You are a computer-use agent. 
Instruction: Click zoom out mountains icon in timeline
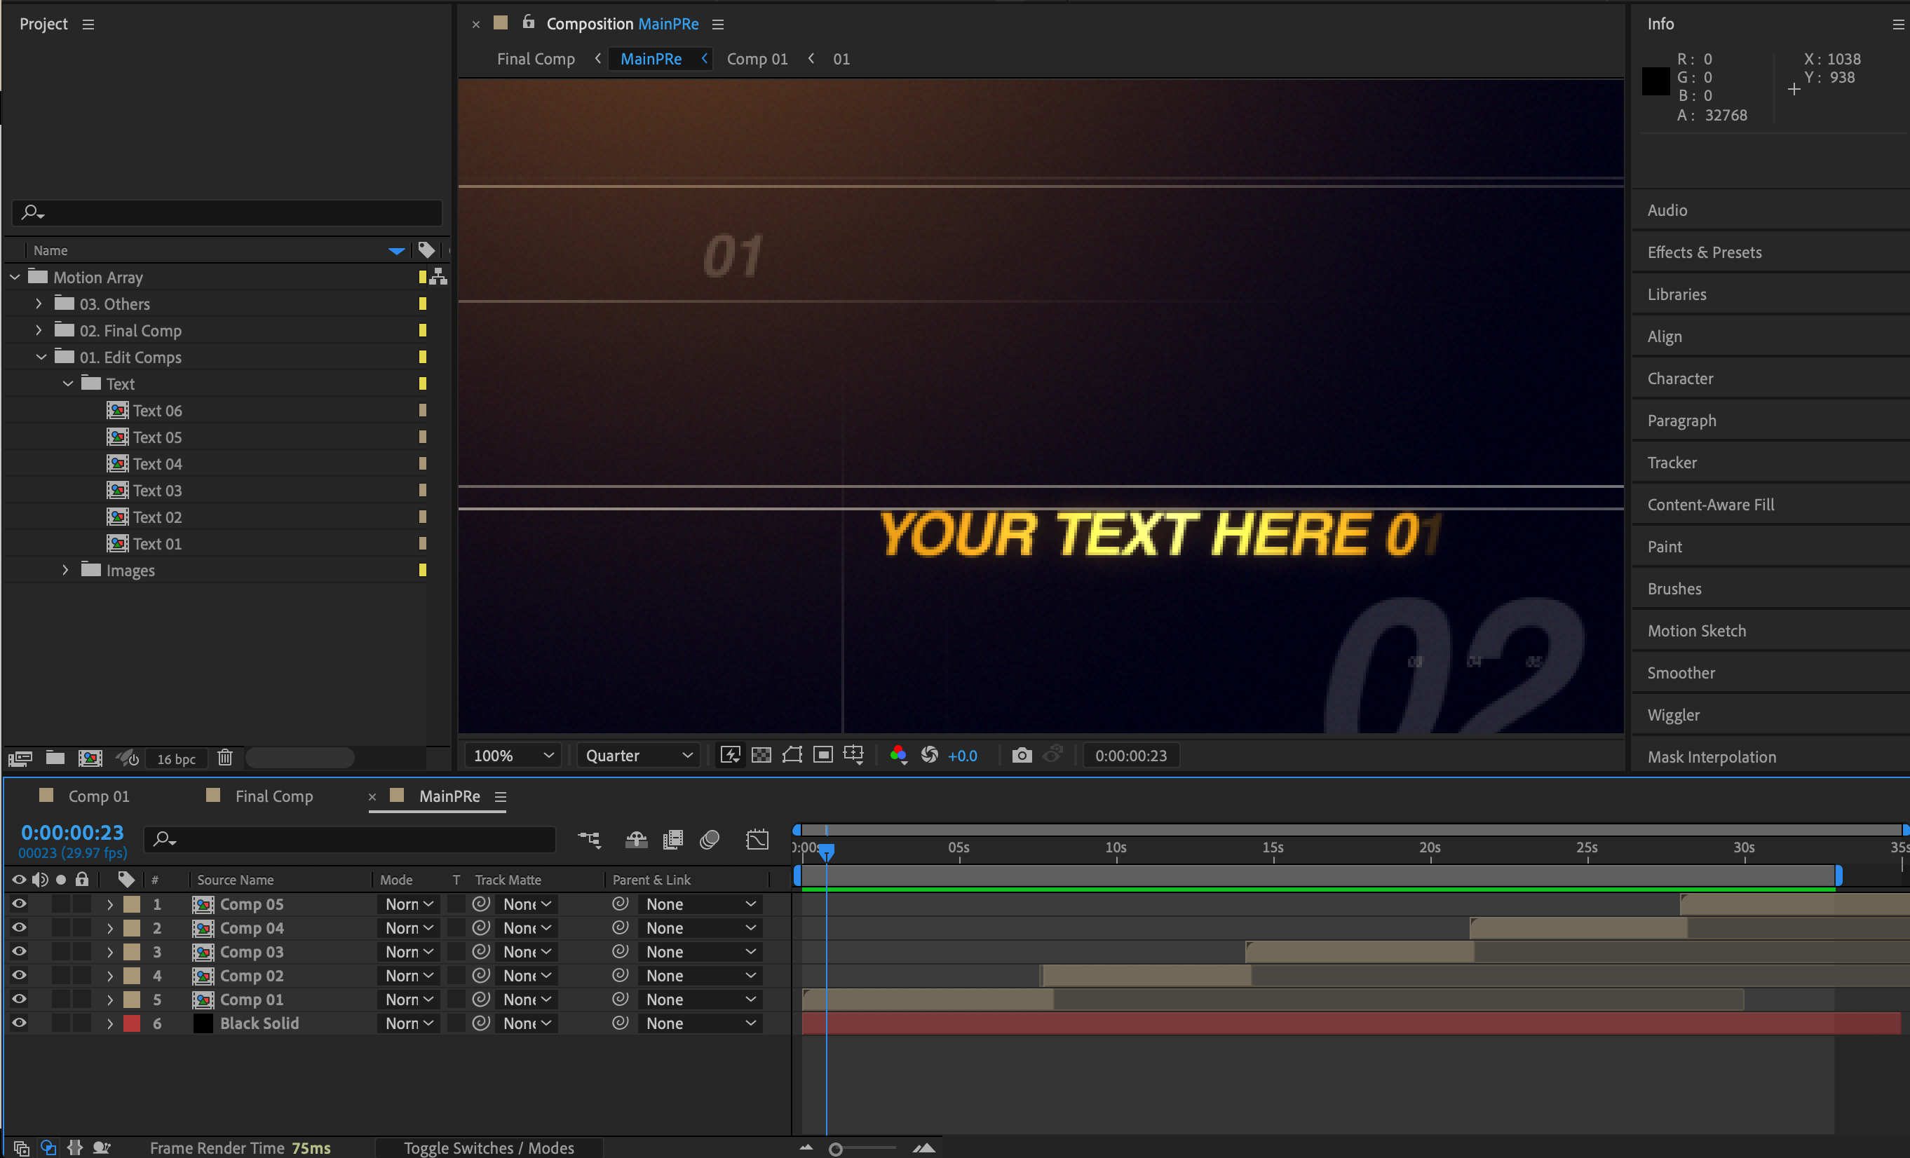point(806,1148)
